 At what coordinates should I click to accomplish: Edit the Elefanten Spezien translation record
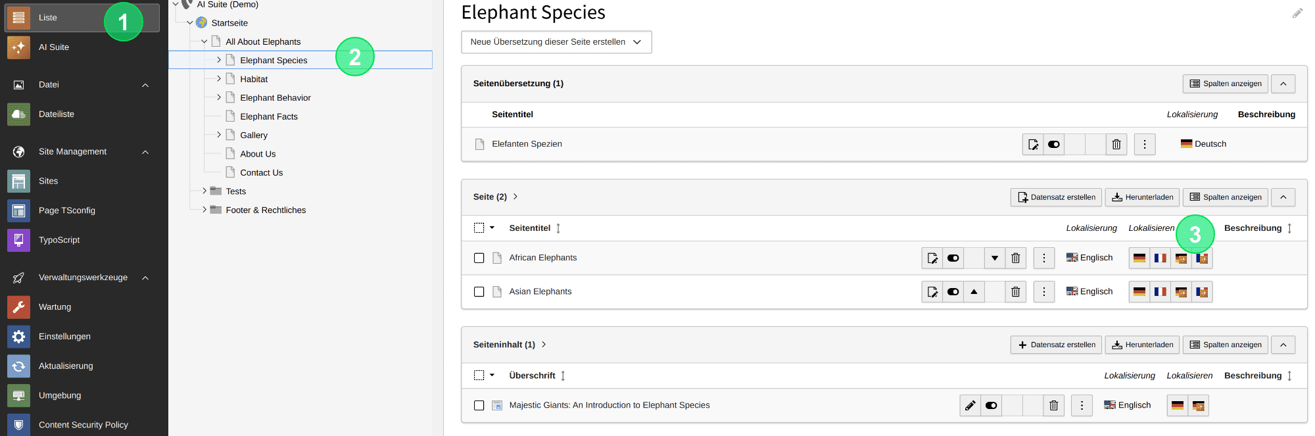(x=1033, y=144)
